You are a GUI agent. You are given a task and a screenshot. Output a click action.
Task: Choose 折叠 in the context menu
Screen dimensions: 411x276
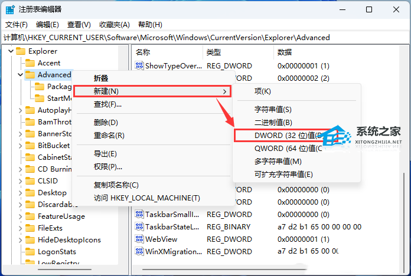153,78
